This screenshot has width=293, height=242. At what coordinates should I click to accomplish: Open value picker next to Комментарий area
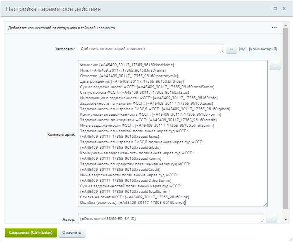pyautogui.click(x=275, y=65)
